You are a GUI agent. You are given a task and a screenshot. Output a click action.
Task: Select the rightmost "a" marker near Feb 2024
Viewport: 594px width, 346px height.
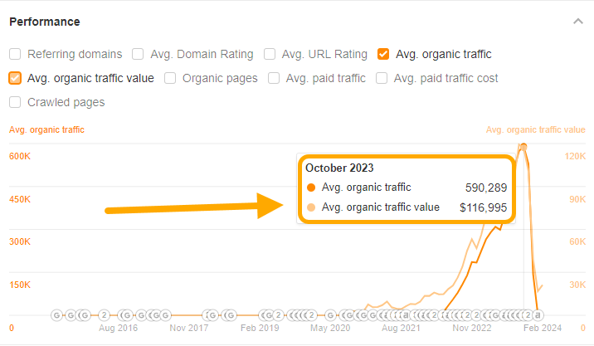tap(538, 315)
